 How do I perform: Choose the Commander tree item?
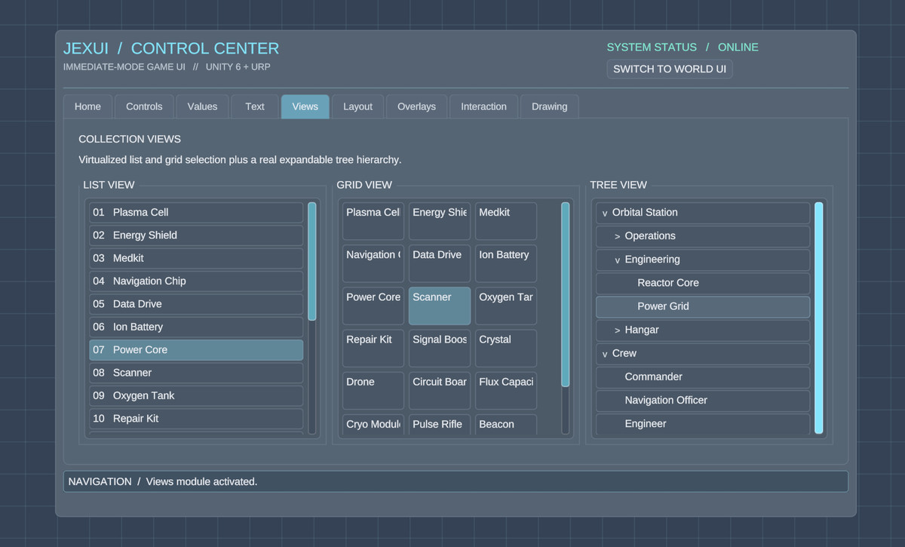[x=703, y=377]
